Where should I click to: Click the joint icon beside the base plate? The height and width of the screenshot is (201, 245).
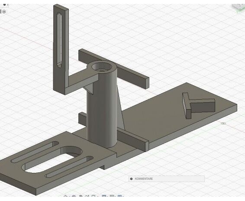224,123
